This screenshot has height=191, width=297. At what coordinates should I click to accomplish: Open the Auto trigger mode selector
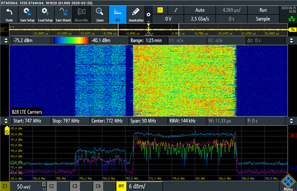pyautogui.click(x=200, y=10)
